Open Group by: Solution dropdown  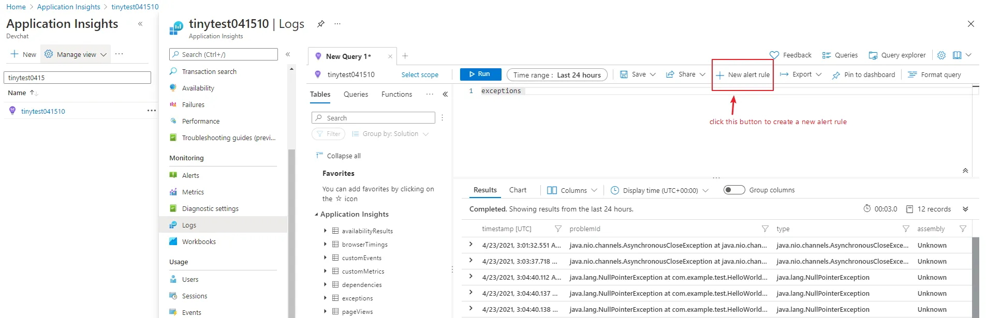coord(390,133)
